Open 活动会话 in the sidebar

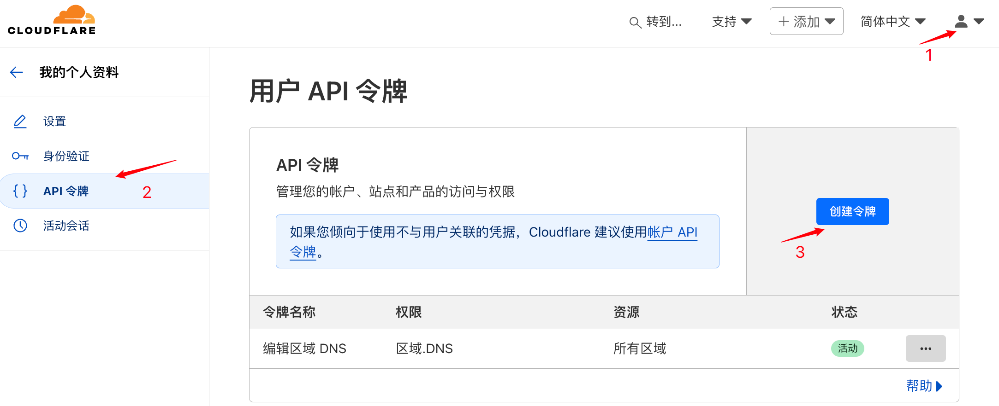(66, 226)
